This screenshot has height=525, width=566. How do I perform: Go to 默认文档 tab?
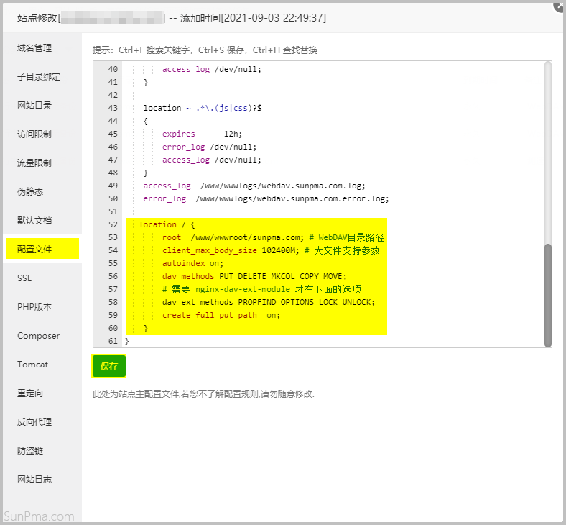[34, 220]
